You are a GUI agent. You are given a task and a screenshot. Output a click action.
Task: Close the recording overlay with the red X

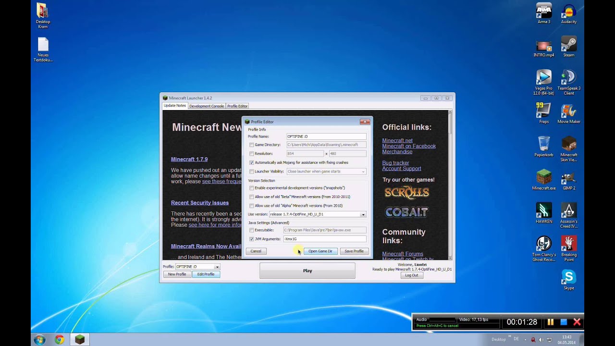click(x=577, y=322)
